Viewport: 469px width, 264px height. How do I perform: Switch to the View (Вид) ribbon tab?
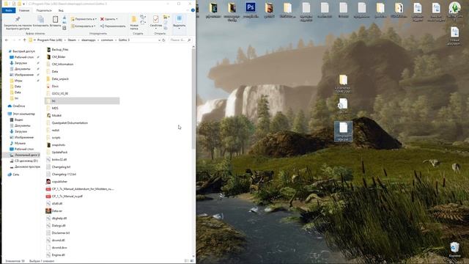[x=61, y=10]
